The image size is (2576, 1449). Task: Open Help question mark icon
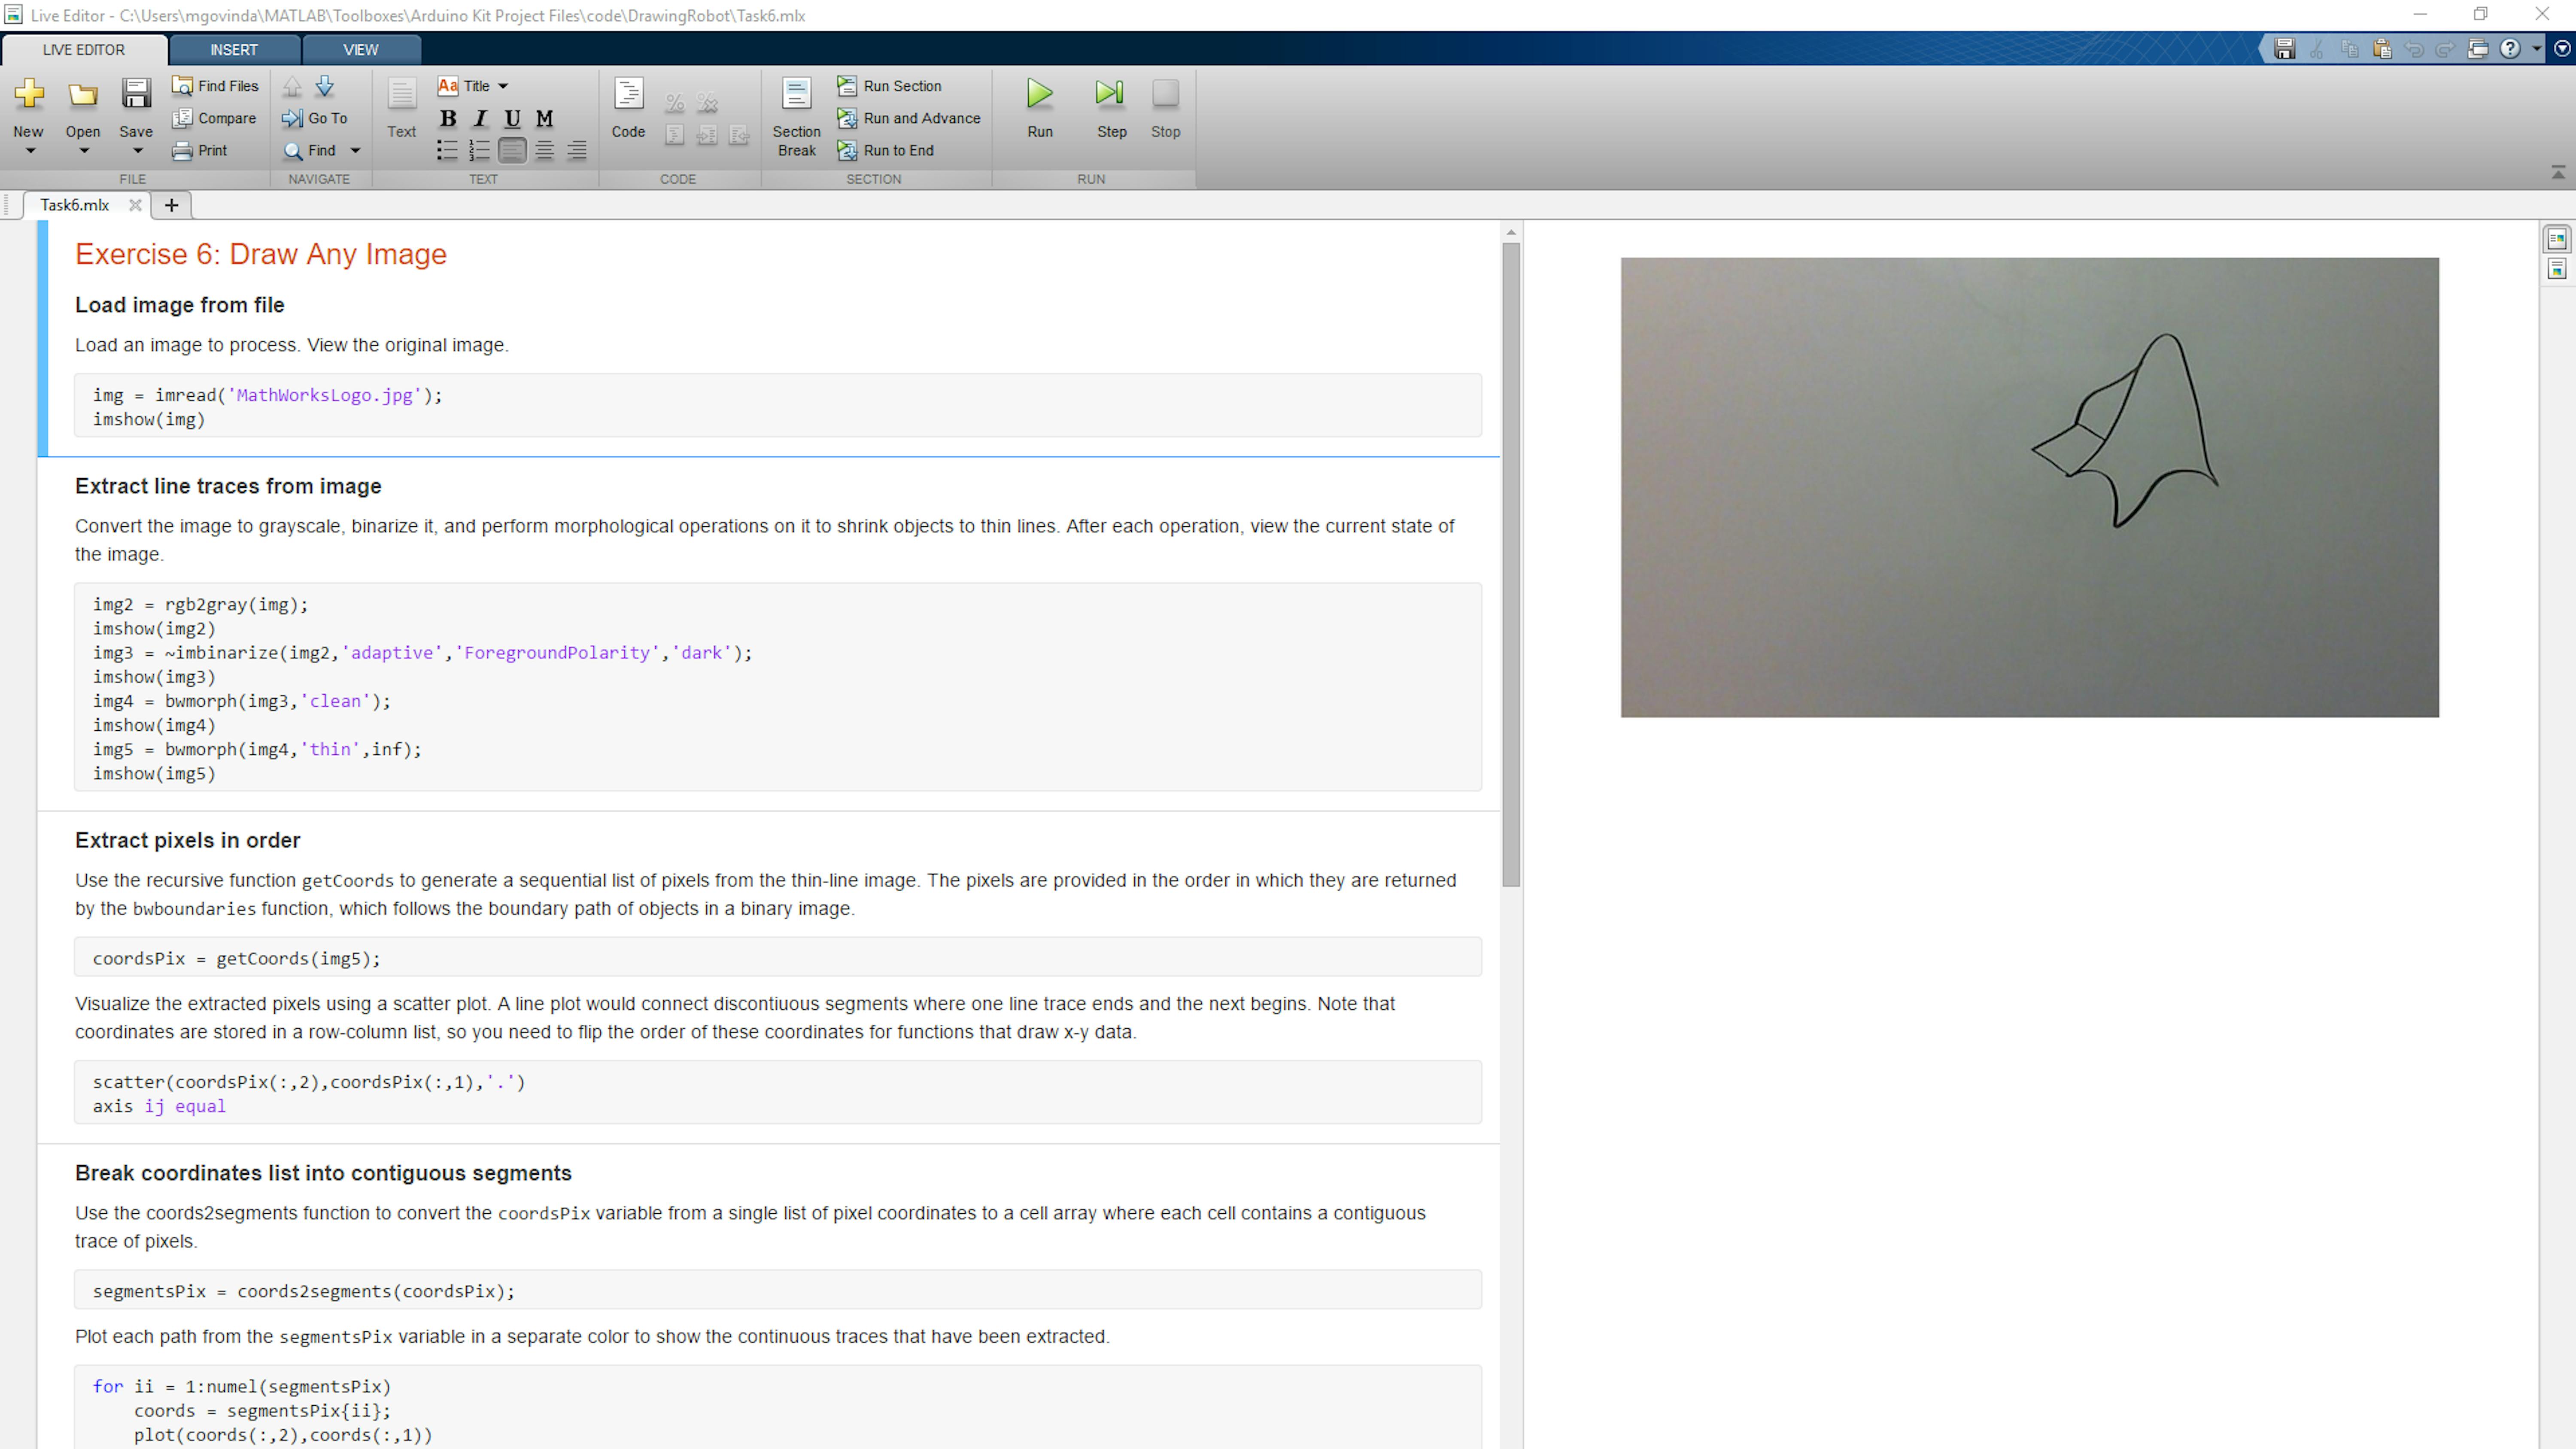2510,48
